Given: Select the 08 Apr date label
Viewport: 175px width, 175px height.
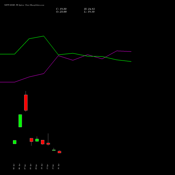Looking at the screenshot, I should pyautogui.click(x=30, y=167).
